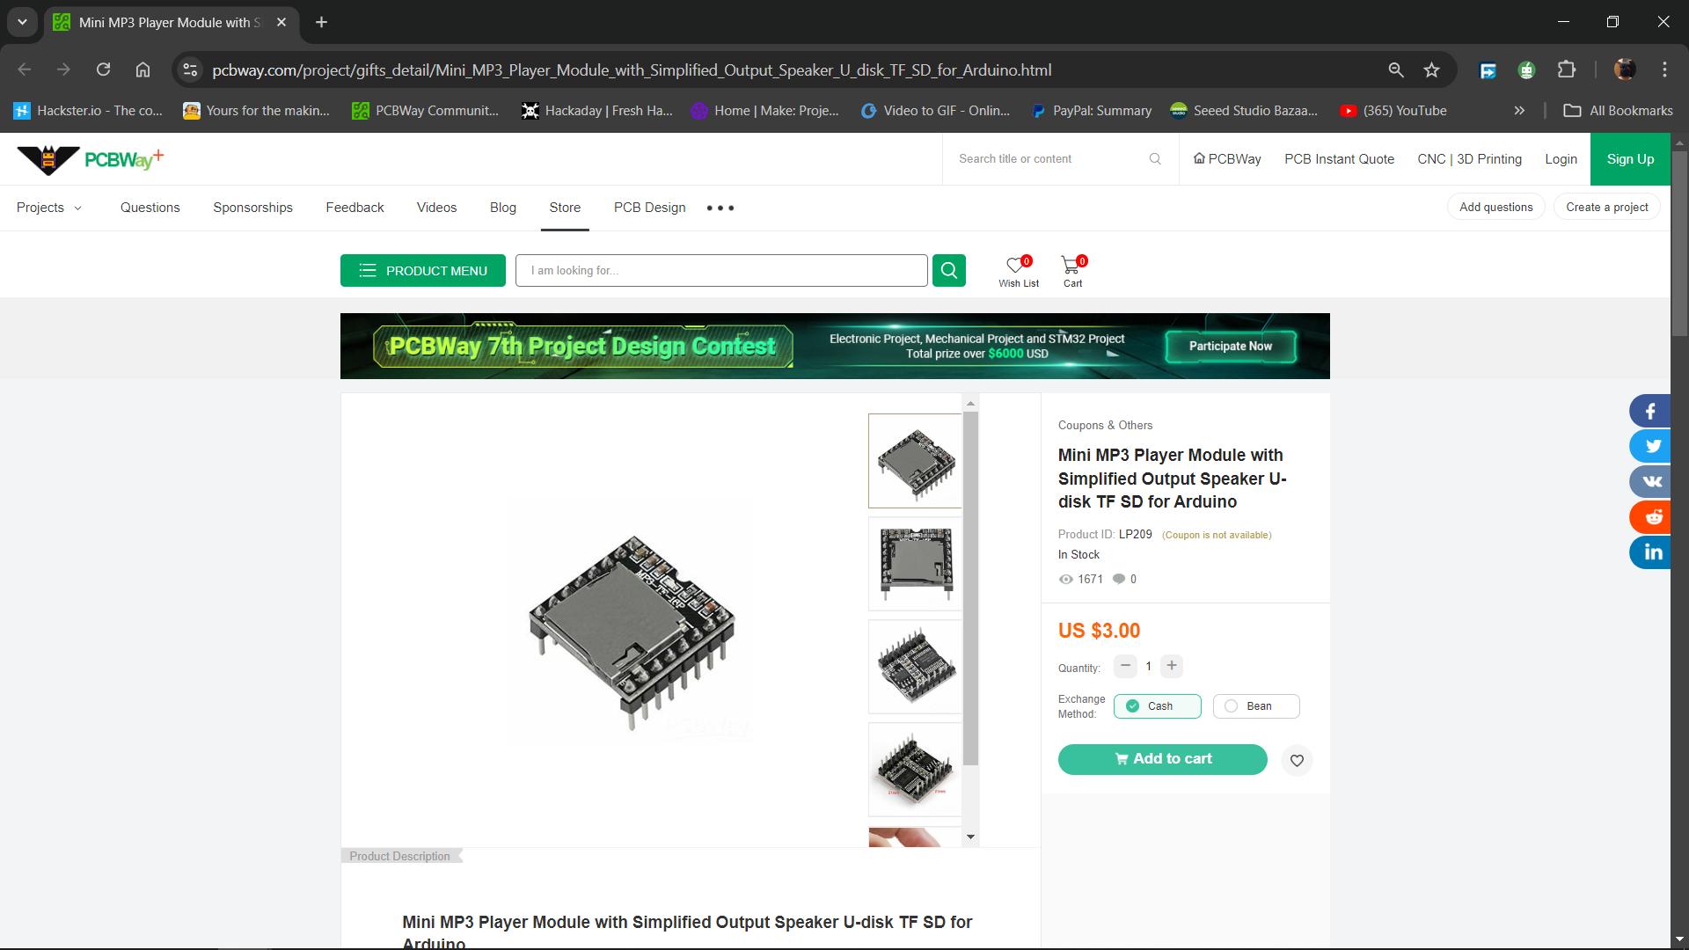Share product on Reddit
Screen dimensions: 1689x950
pyautogui.click(x=1650, y=517)
